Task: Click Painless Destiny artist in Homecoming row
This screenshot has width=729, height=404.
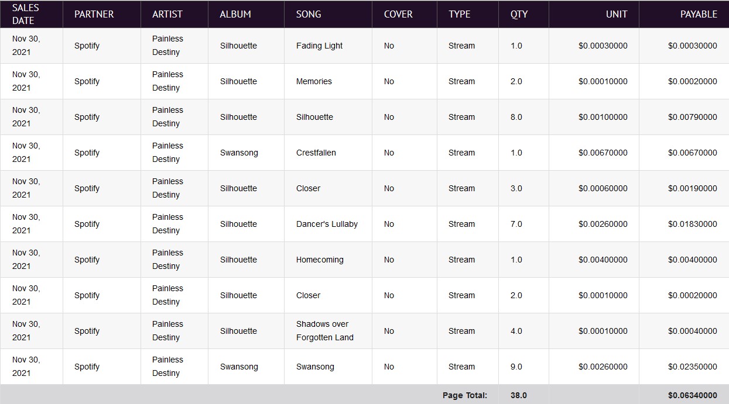Action: pyautogui.click(x=167, y=260)
